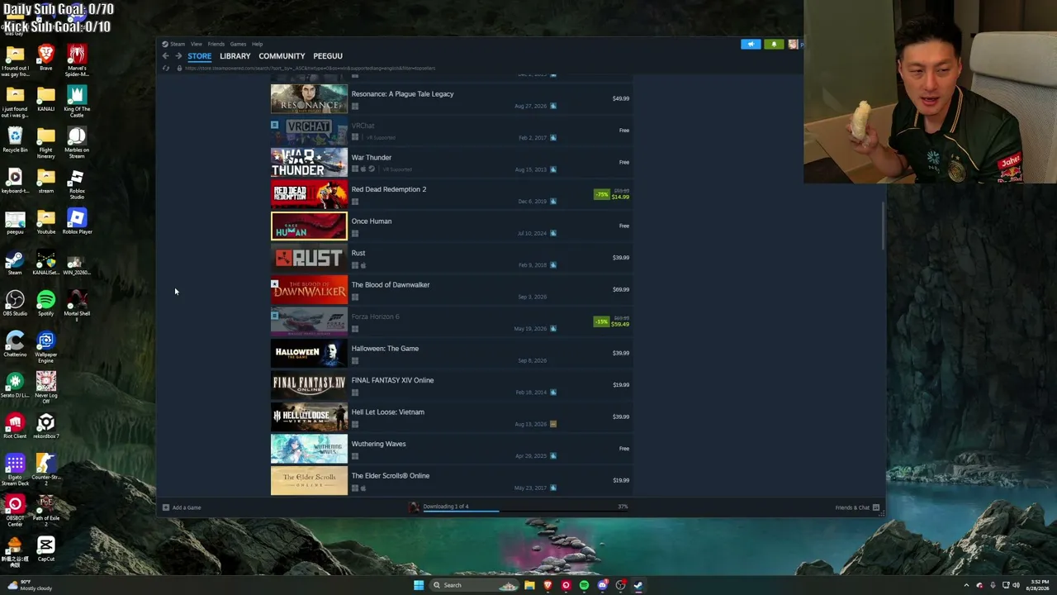Open the Steam profile avatar menu
This screenshot has width=1057, height=595.
click(x=794, y=44)
